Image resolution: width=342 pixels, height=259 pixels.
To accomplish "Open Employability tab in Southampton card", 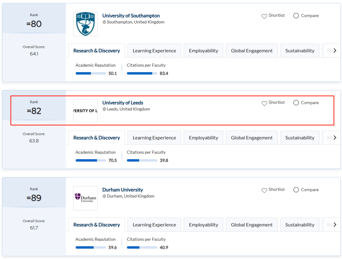I will click(203, 51).
